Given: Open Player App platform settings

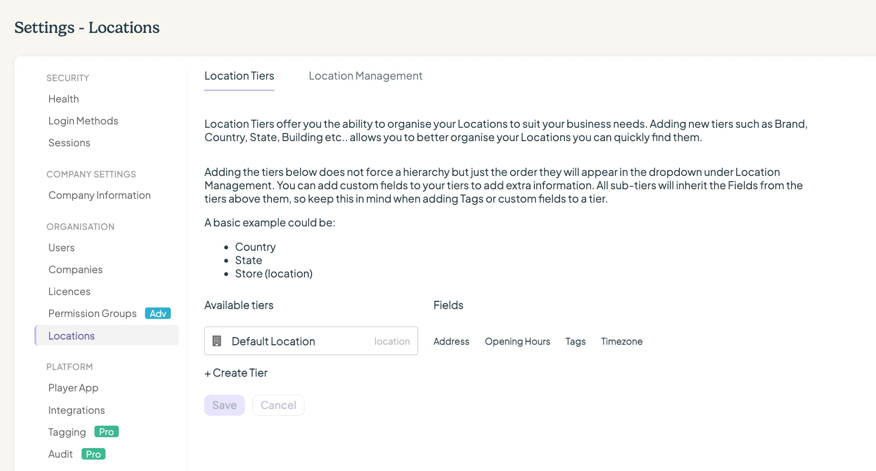Looking at the screenshot, I should click(73, 388).
